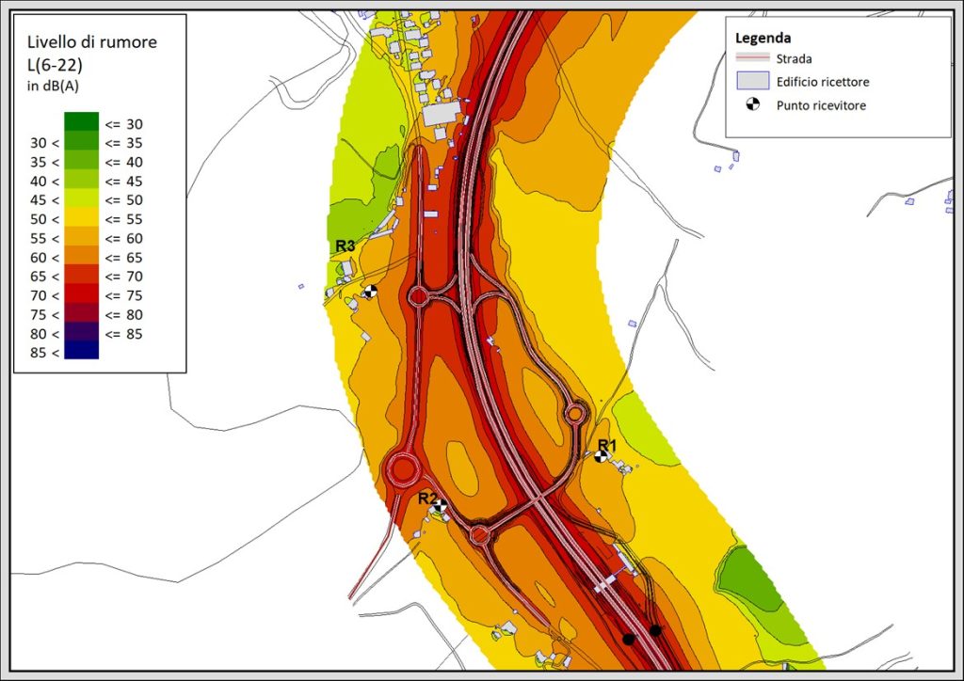Click the R3 text label
Image resolution: width=964 pixels, height=681 pixels.
click(345, 246)
